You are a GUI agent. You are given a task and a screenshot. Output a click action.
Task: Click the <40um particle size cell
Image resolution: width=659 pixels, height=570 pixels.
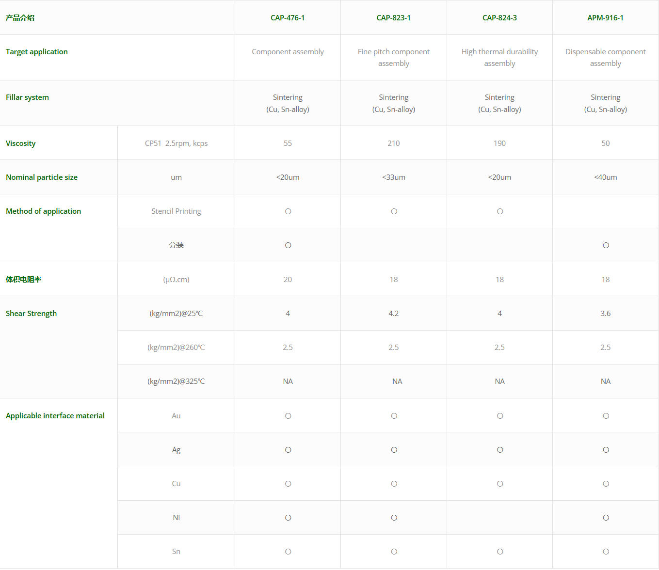[x=605, y=177]
